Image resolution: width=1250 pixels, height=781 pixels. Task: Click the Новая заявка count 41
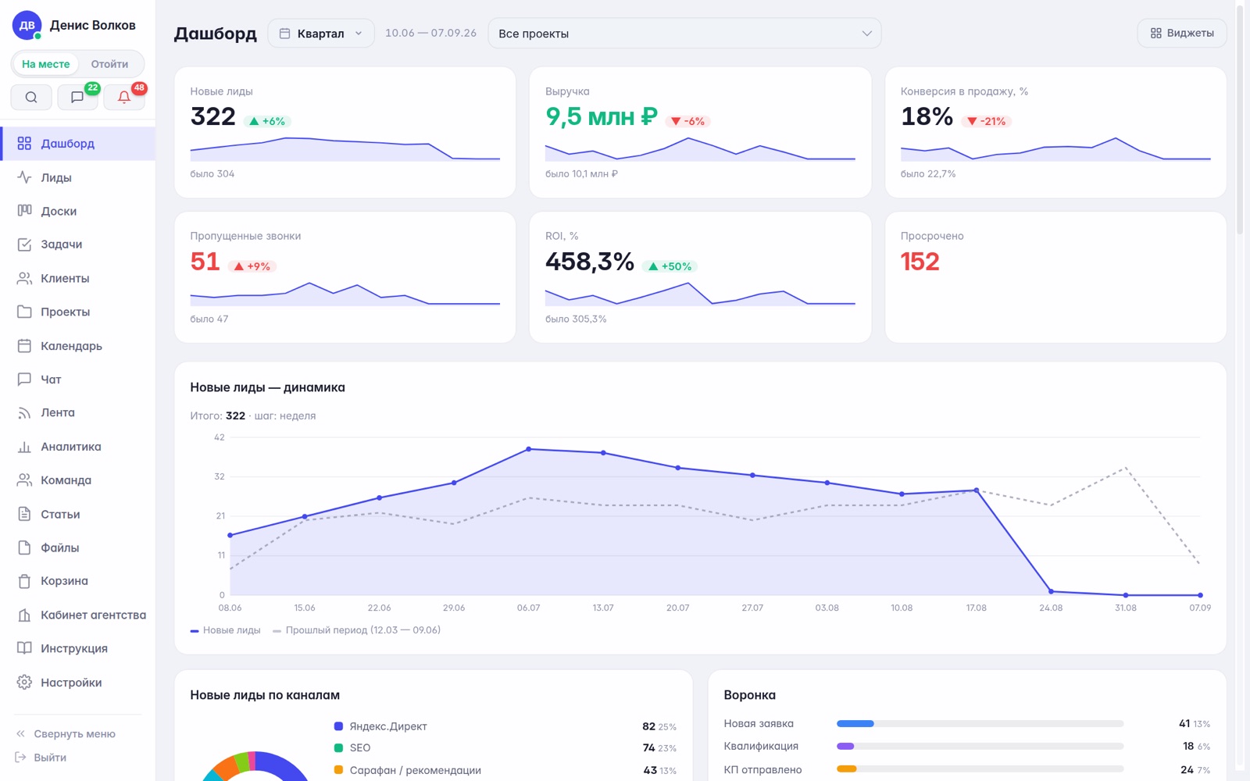1184,724
